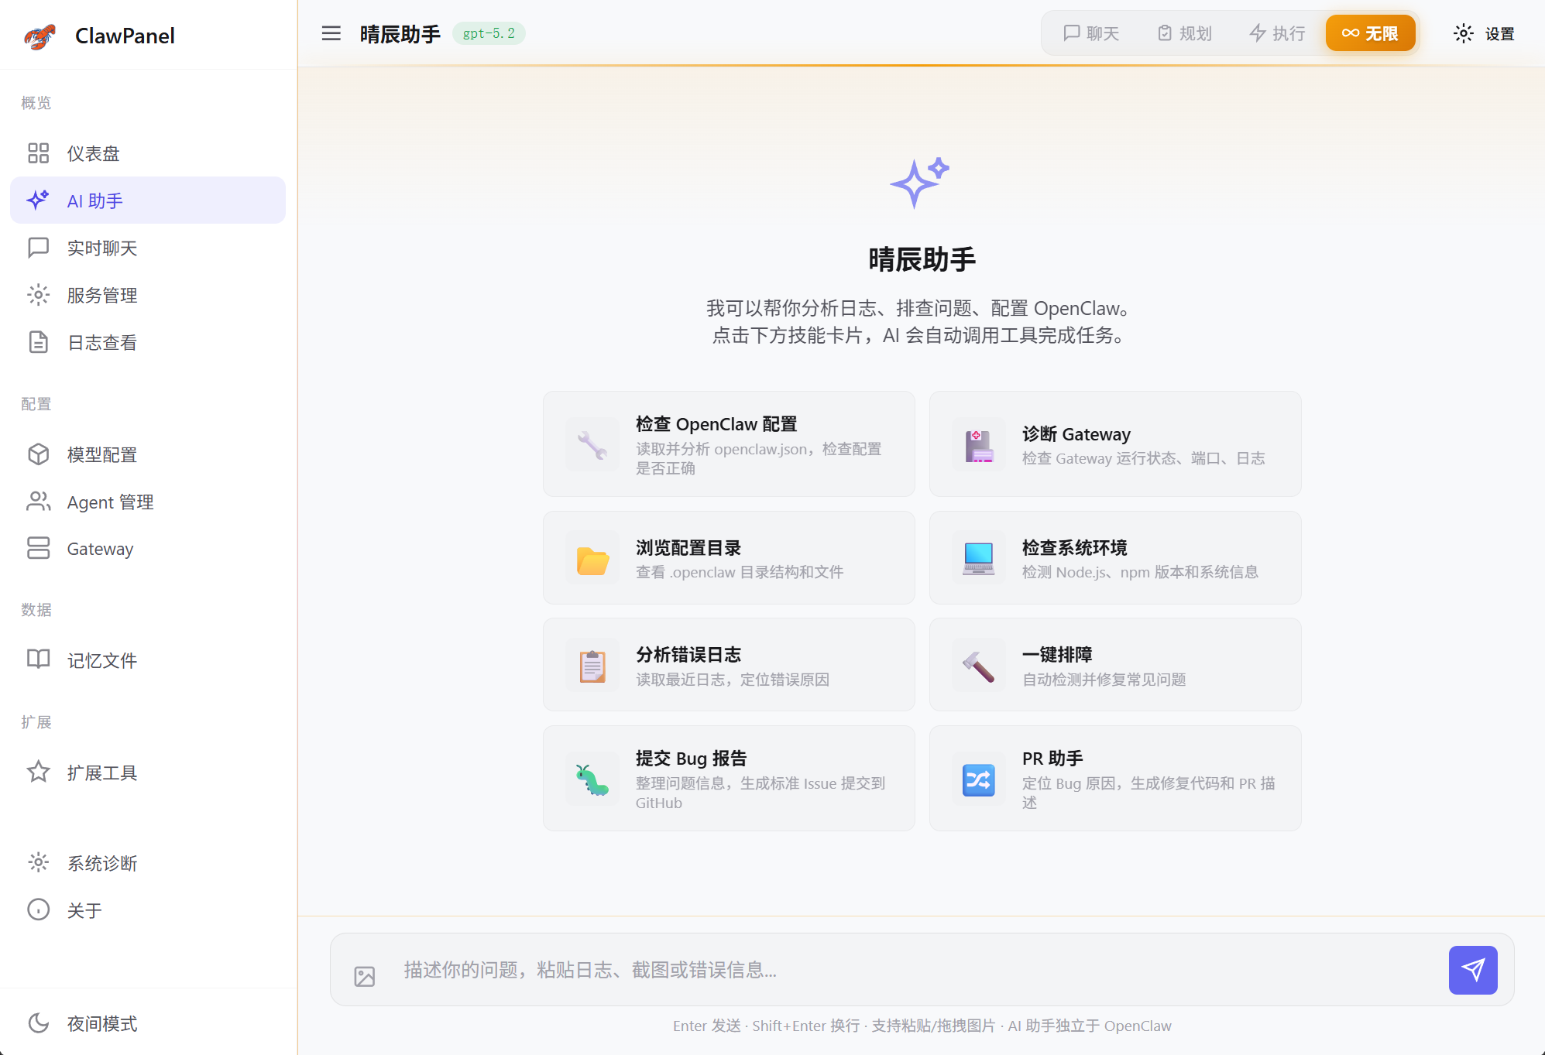
Task: Open 实时聊天 chat bubble icon
Action: [x=39, y=248]
